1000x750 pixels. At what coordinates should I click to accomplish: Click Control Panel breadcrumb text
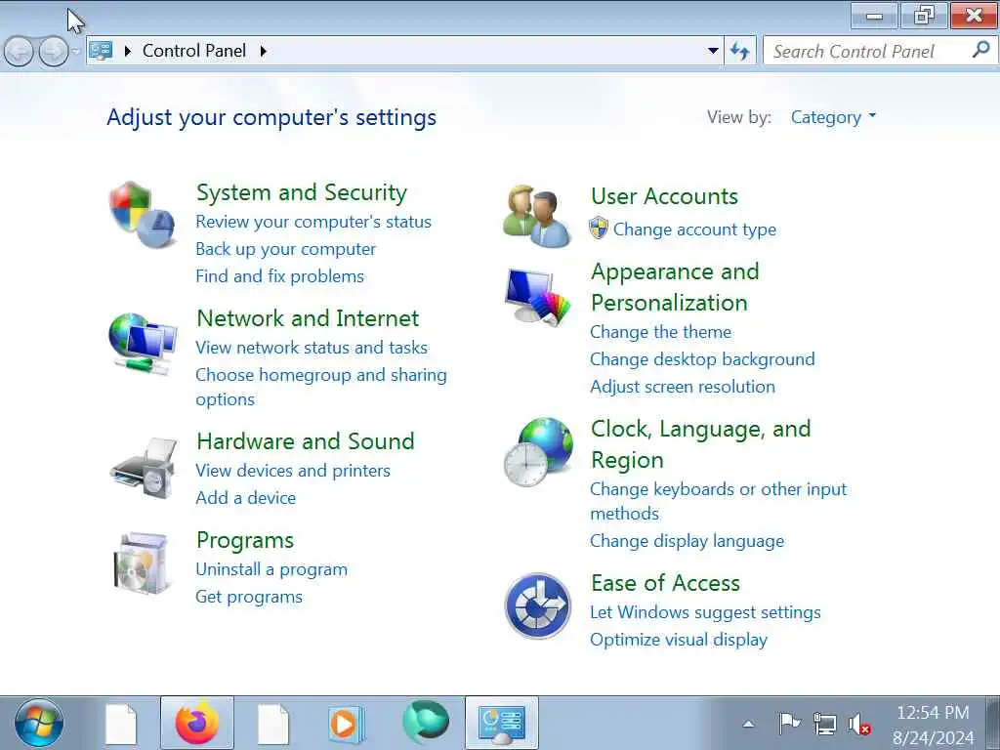tap(194, 51)
